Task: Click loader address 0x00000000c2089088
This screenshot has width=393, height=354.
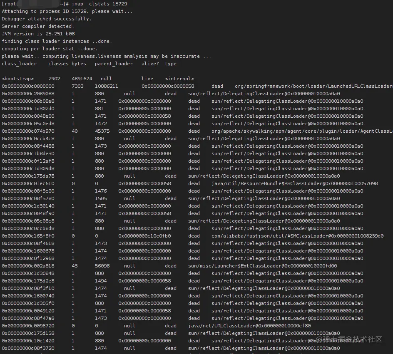Action: click(x=28, y=94)
